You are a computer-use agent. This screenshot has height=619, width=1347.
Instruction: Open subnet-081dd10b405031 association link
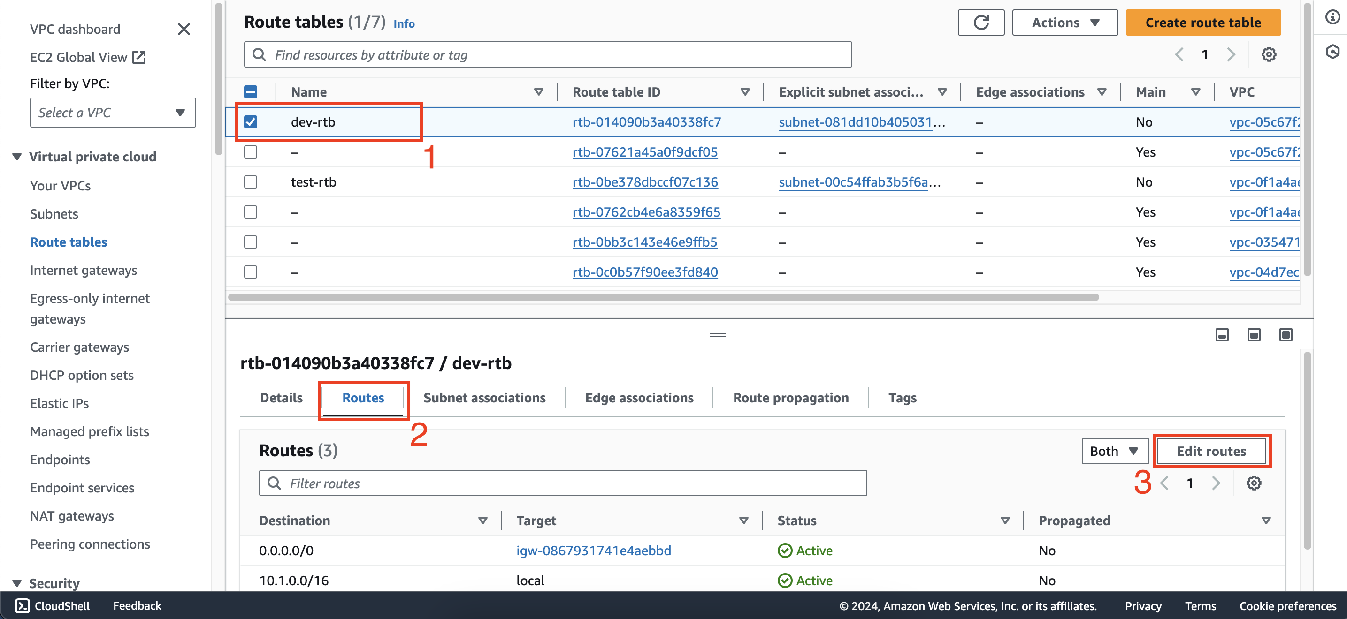click(x=861, y=122)
